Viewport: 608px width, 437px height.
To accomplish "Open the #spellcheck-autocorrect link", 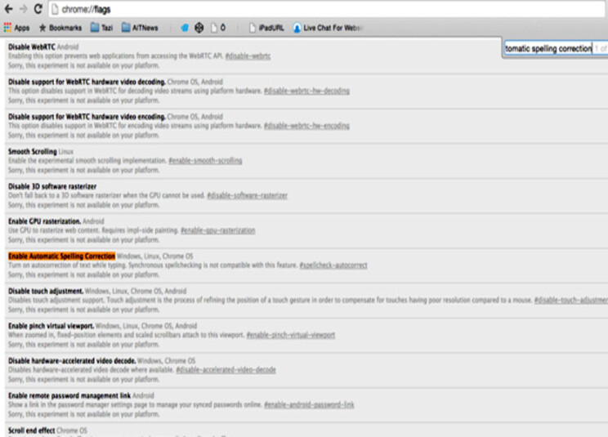I will [333, 265].
